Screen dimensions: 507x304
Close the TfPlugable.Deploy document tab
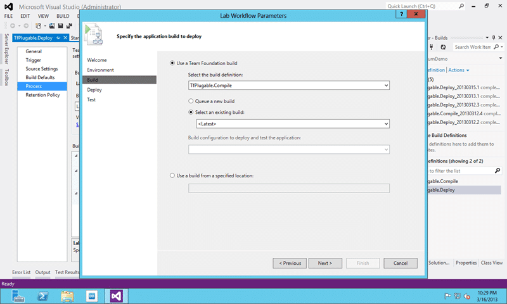[65, 38]
